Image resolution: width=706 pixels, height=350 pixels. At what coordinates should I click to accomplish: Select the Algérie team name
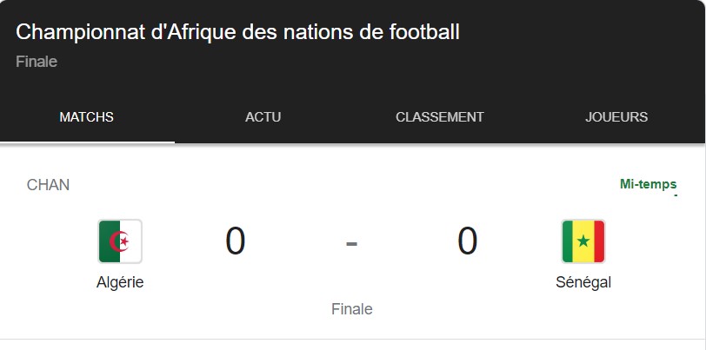click(120, 282)
